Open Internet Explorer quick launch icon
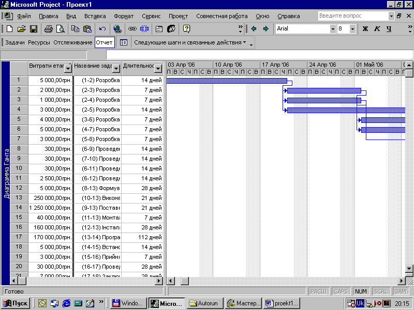This screenshot has height=310, width=414. pyautogui.click(x=66, y=303)
